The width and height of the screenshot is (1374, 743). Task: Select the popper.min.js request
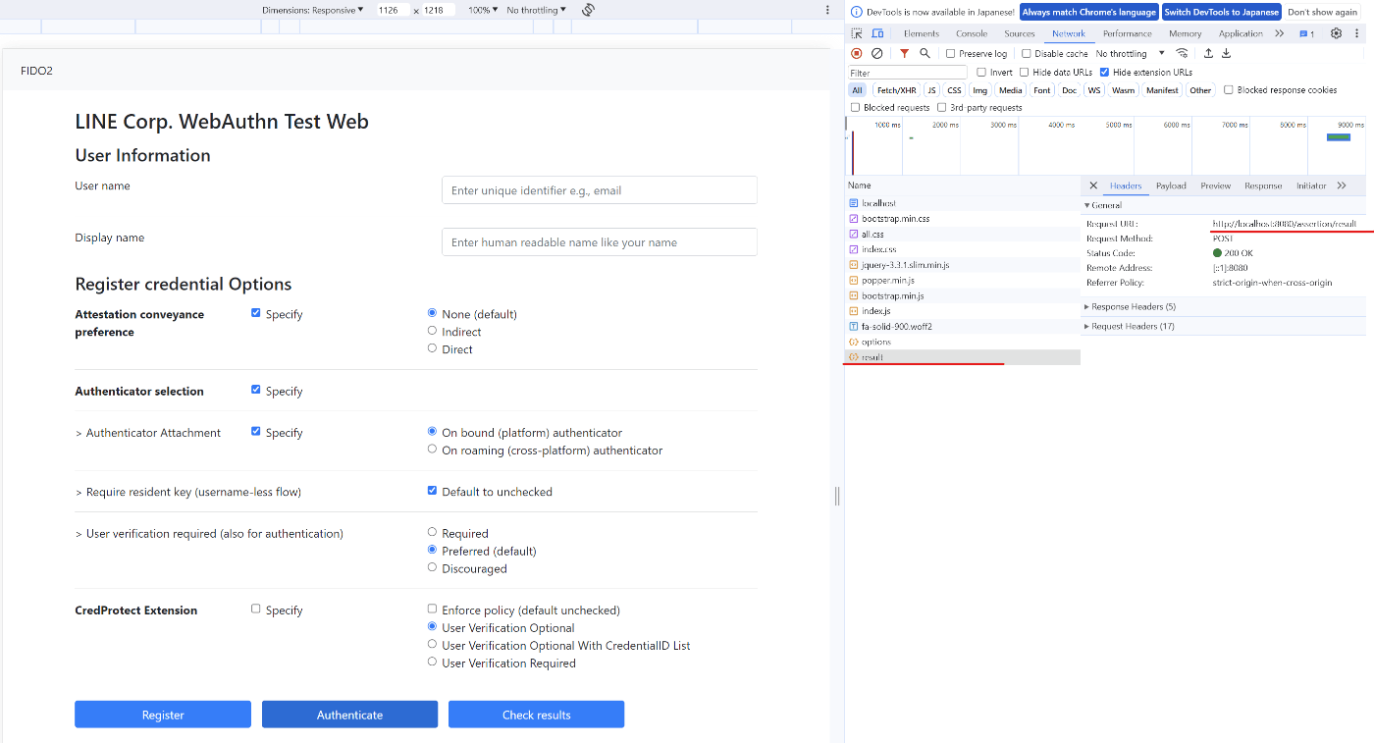962,280
